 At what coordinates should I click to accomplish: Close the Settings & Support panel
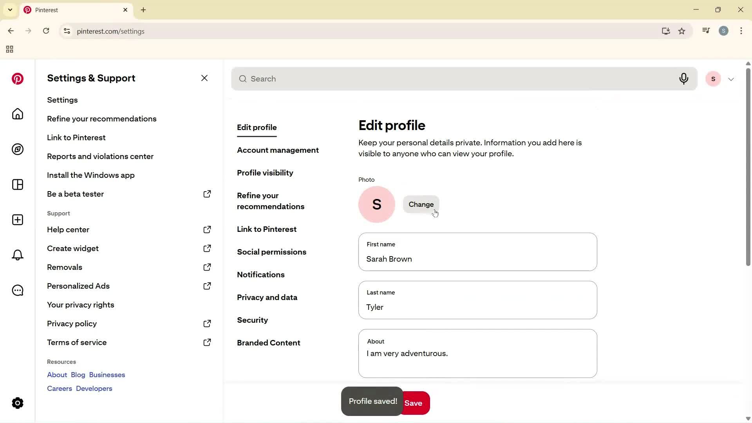click(204, 78)
